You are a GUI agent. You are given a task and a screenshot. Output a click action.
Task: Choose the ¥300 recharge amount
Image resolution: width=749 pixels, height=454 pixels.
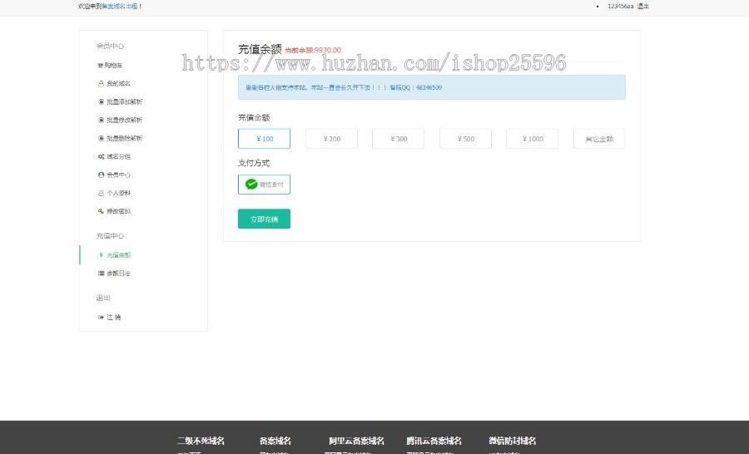[399, 139]
